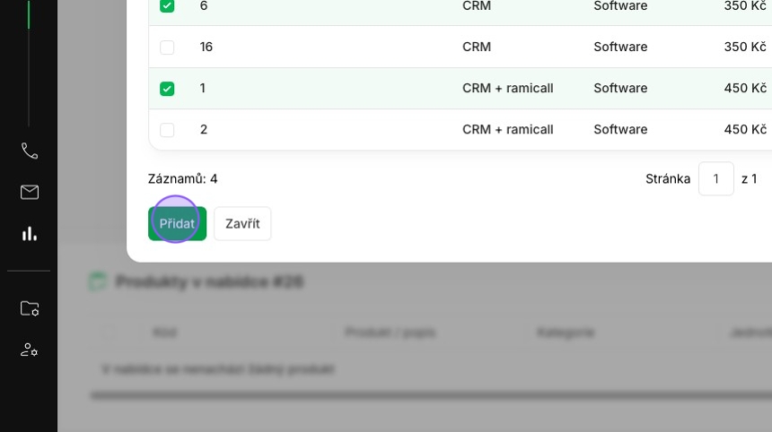This screenshot has height=432, width=772.
Task: Check the checkbox for product code 16
Action: click(167, 48)
